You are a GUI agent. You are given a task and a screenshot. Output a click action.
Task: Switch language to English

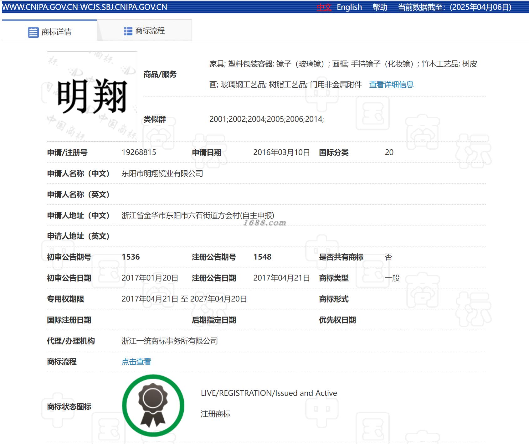tap(349, 7)
